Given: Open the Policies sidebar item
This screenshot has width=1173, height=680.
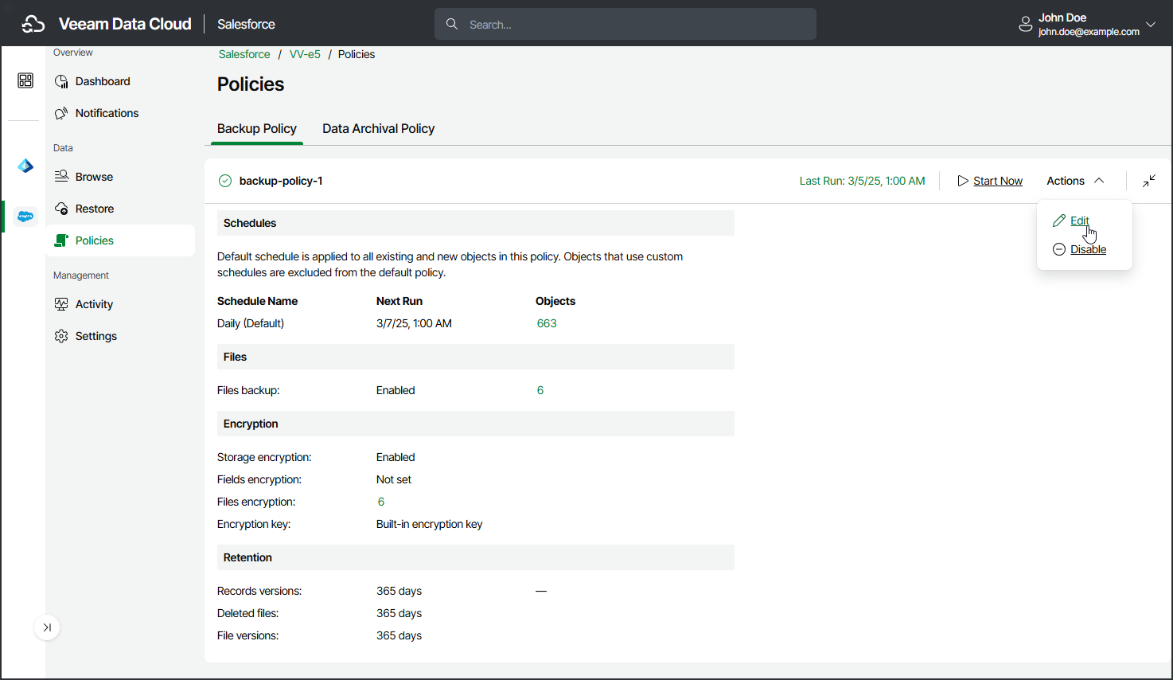Looking at the screenshot, I should pos(120,240).
